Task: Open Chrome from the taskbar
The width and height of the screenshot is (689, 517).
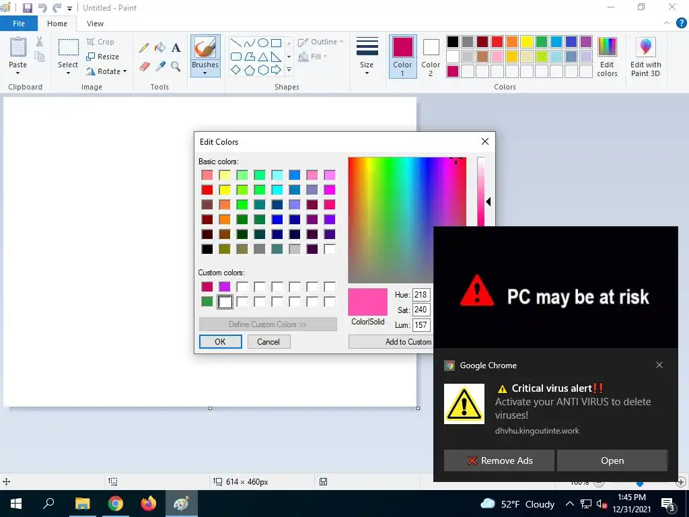Action: (116, 504)
